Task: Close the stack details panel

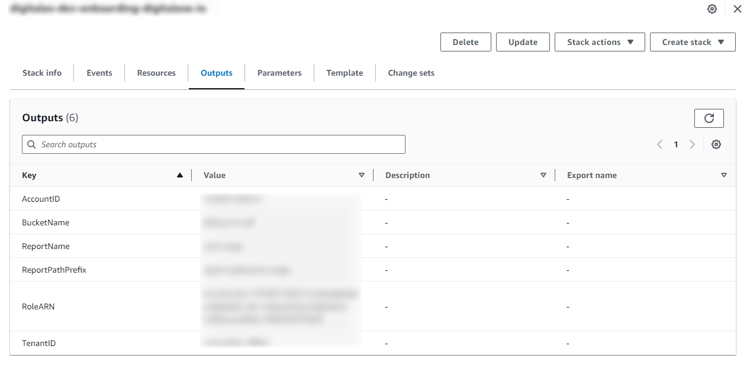Action: pos(737,9)
